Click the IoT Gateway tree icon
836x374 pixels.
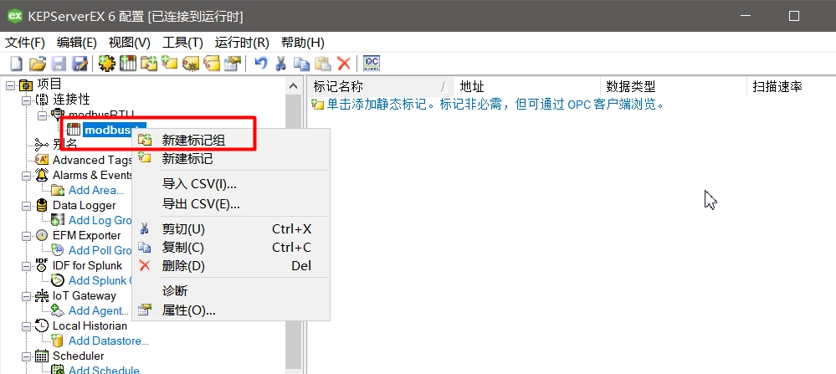tap(42, 295)
